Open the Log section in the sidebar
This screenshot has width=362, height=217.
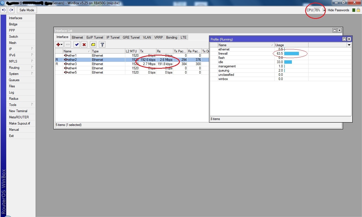(x=11, y=92)
